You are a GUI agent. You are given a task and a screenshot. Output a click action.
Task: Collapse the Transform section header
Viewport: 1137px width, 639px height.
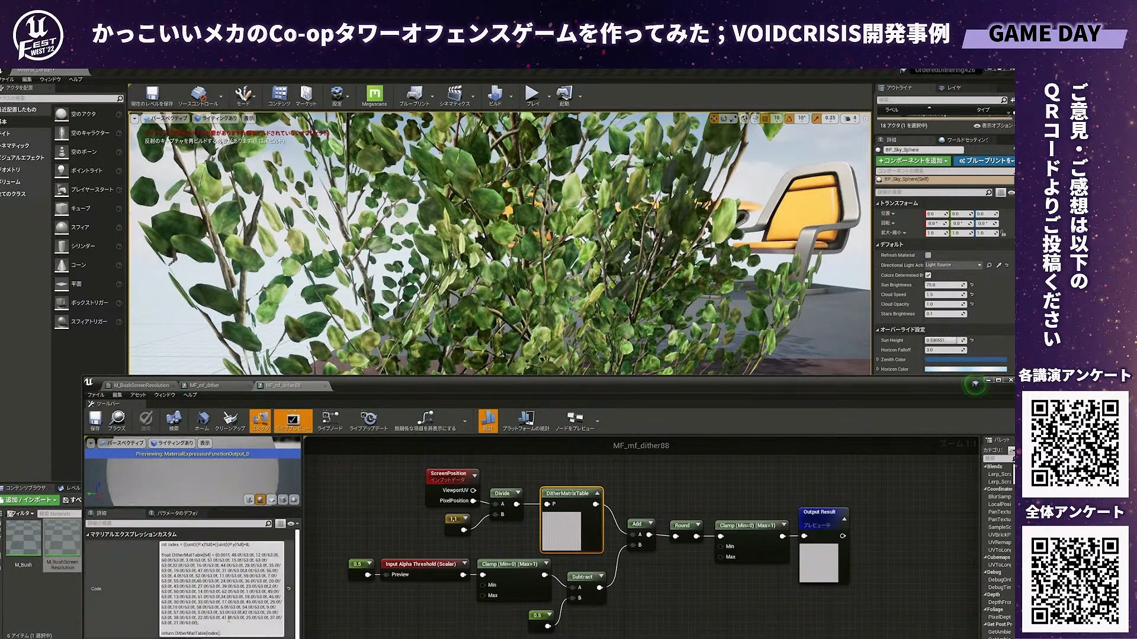coord(898,203)
